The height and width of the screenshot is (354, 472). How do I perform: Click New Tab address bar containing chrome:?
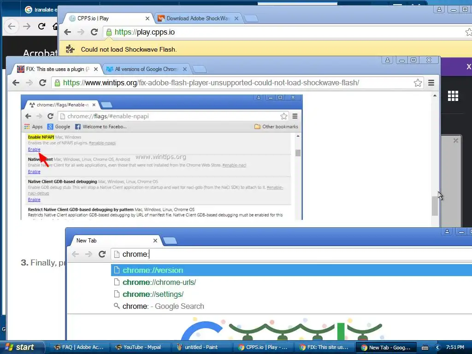point(291,254)
